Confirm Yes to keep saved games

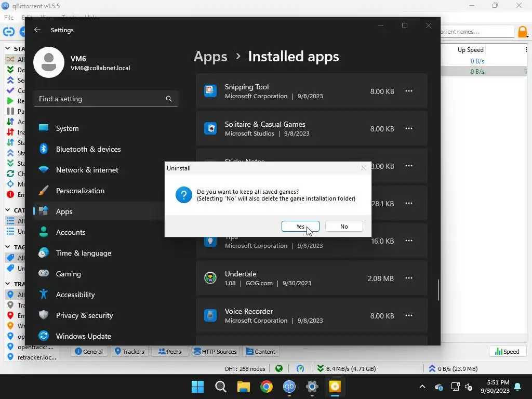pos(300,227)
